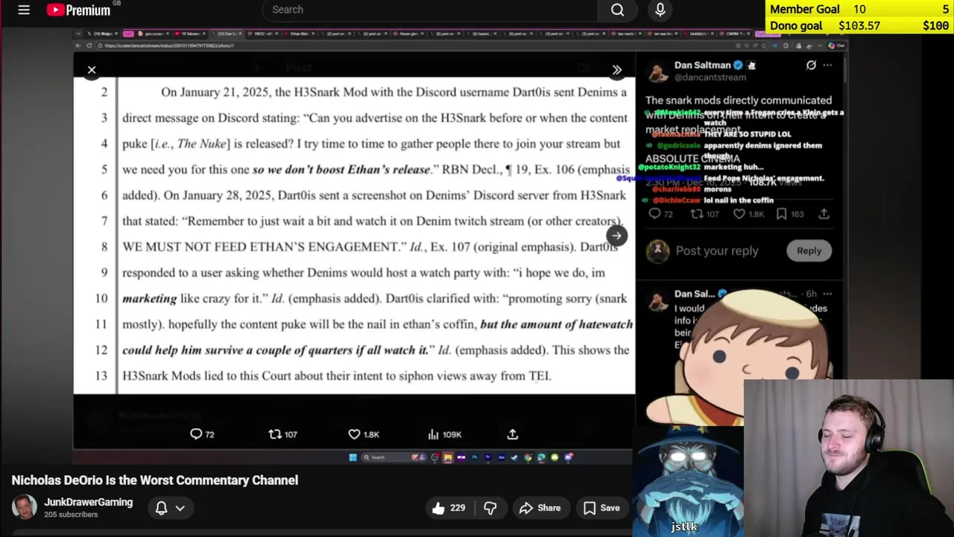Click the magnifier search button

point(618,10)
